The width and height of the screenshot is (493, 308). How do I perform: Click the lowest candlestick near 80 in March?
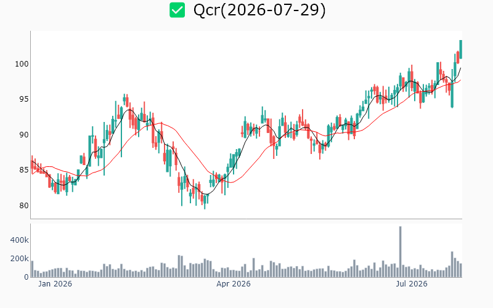point(205,202)
